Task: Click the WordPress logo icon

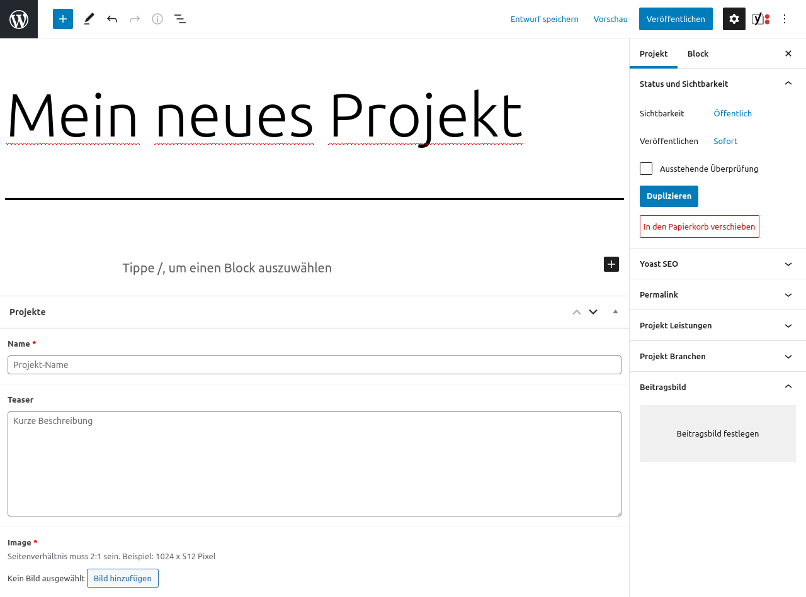Action: (x=19, y=19)
